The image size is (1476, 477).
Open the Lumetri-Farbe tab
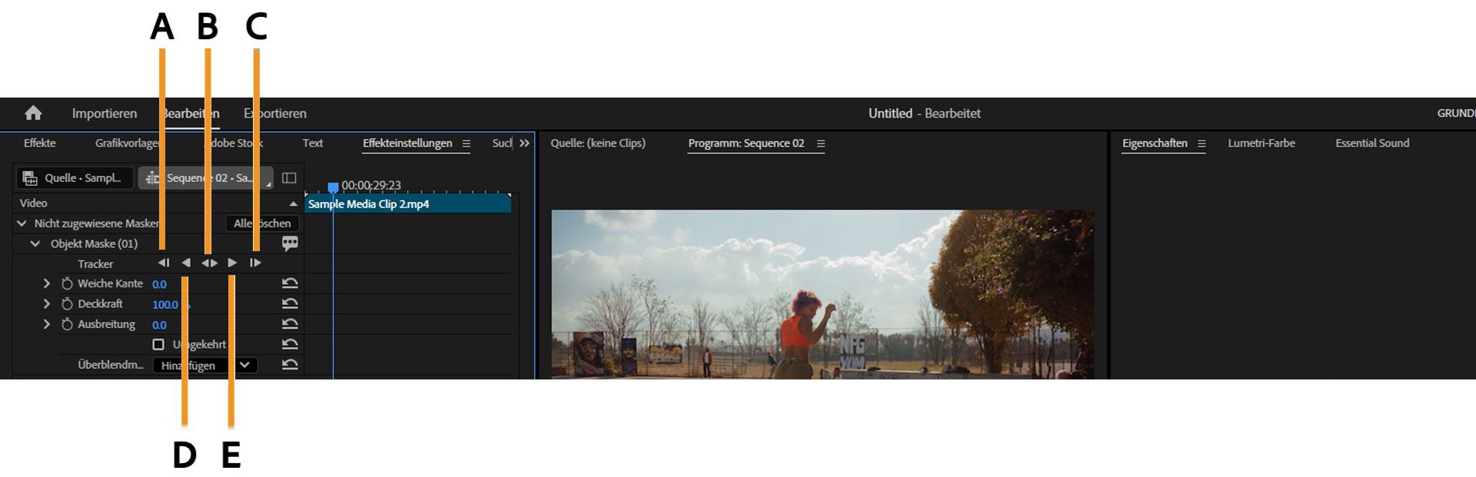coord(1262,143)
